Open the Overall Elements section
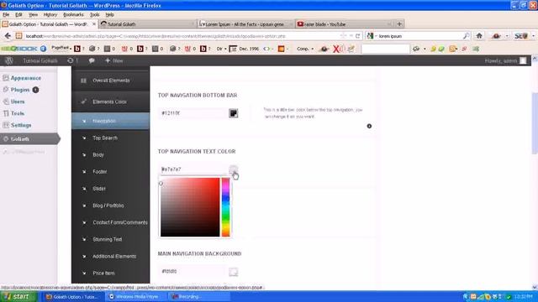The image size is (538, 302). (110, 81)
